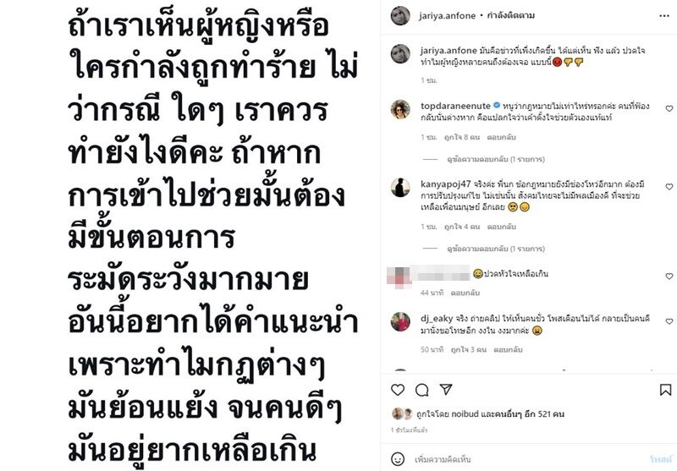The height and width of the screenshot is (471, 677).
Task: Open topdaraneenute profile avatar
Action: [400, 110]
